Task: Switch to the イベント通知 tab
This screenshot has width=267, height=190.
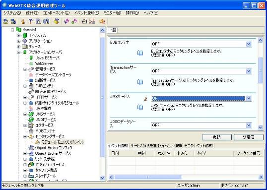Action: (x=118, y=146)
